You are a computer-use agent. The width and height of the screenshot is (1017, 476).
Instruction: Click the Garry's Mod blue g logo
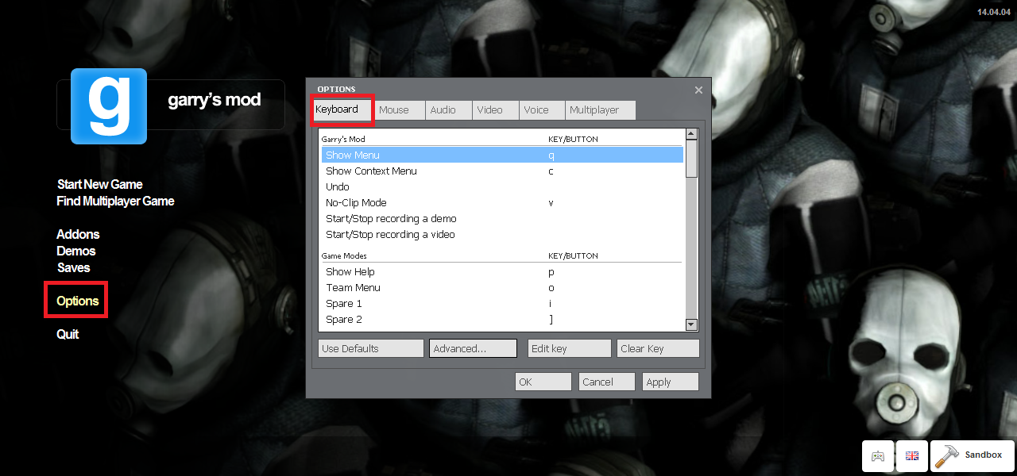pos(109,106)
